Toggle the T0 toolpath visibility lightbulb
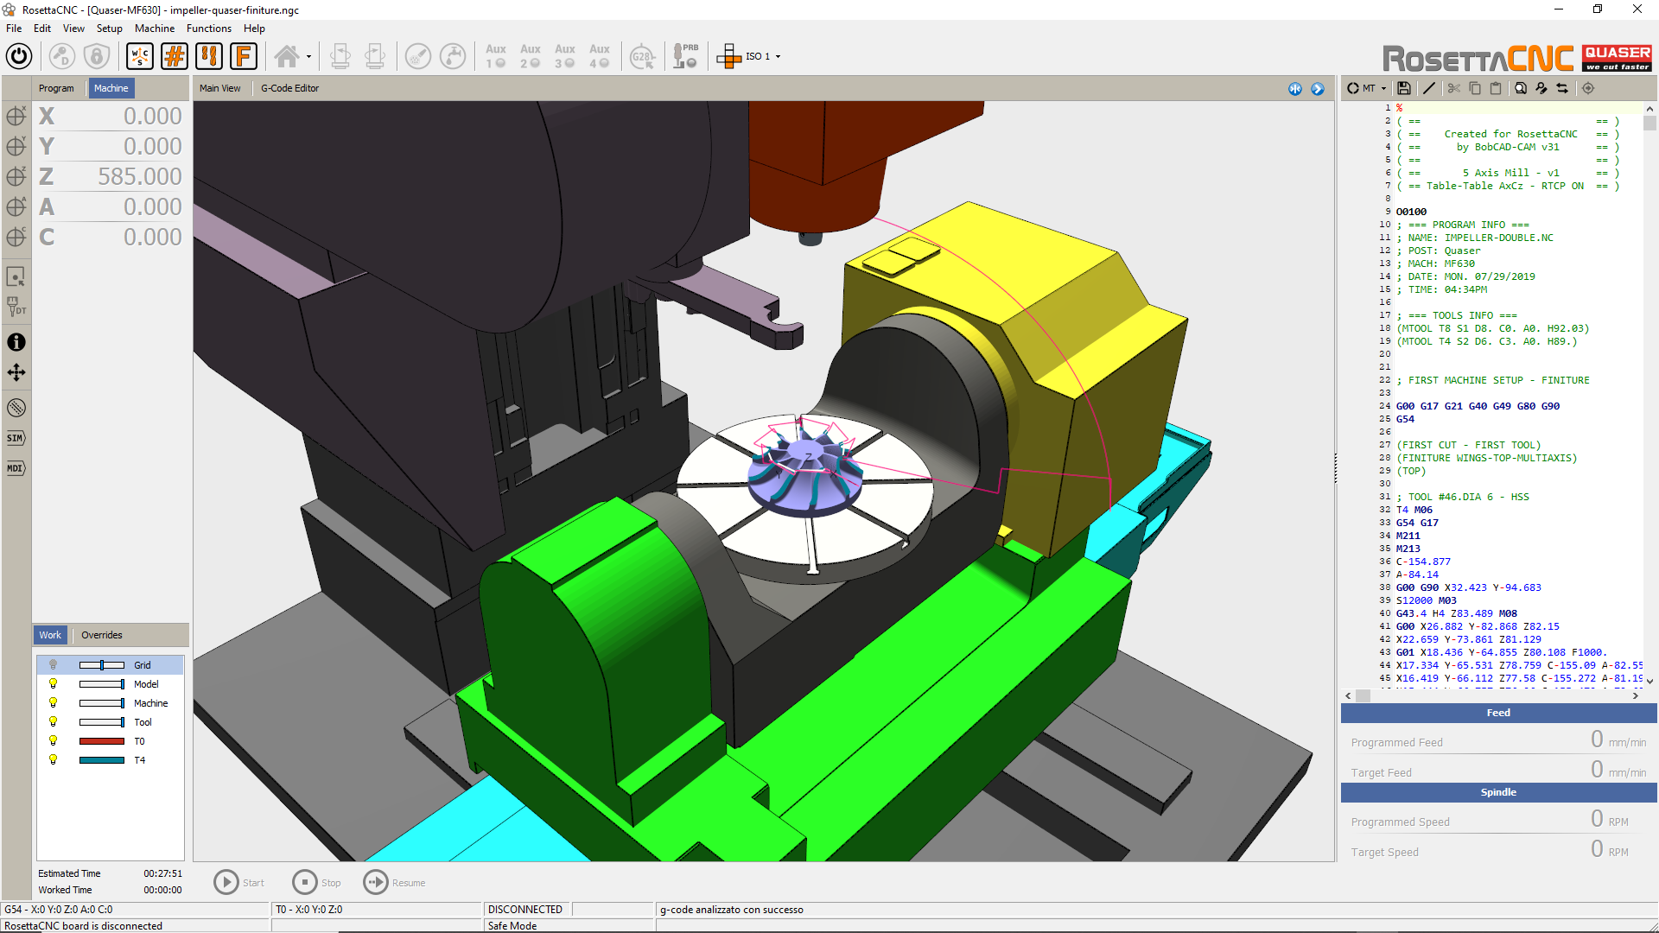 tap(53, 741)
